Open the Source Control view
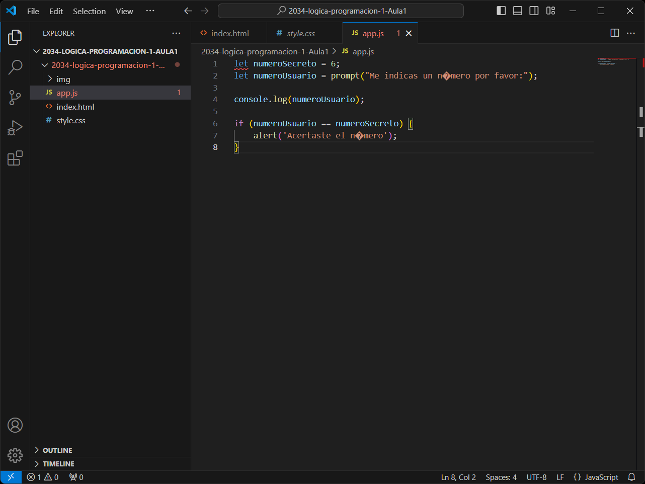The width and height of the screenshot is (645, 484). click(x=15, y=98)
